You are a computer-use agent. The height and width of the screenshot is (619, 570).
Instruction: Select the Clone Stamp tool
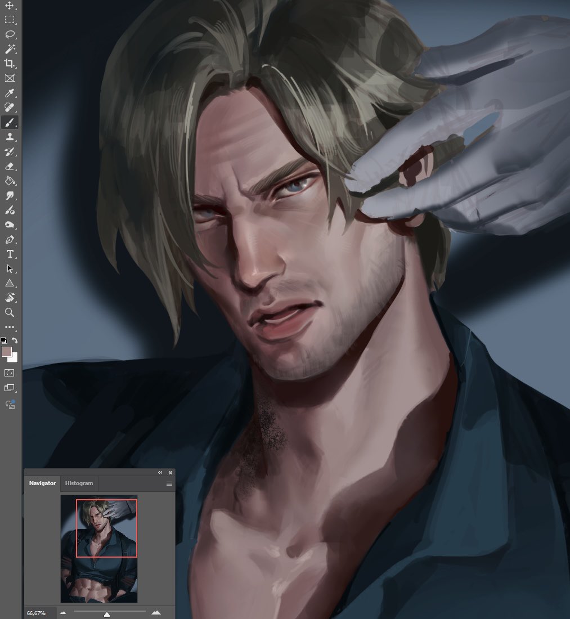[x=10, y=137]
